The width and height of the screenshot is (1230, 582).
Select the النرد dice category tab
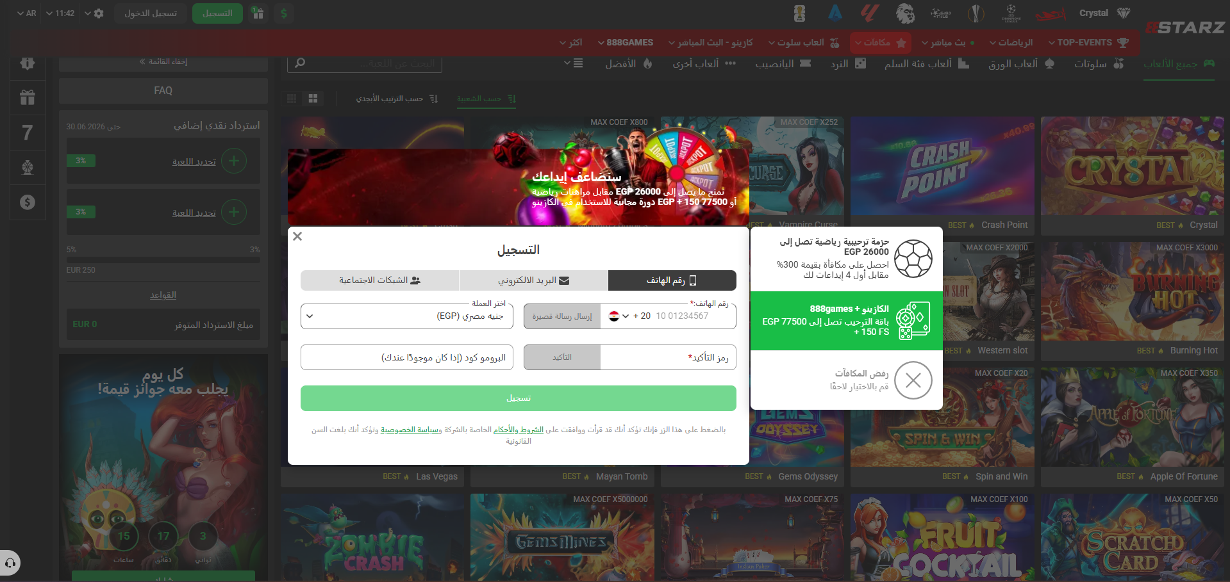click(848, 64)
